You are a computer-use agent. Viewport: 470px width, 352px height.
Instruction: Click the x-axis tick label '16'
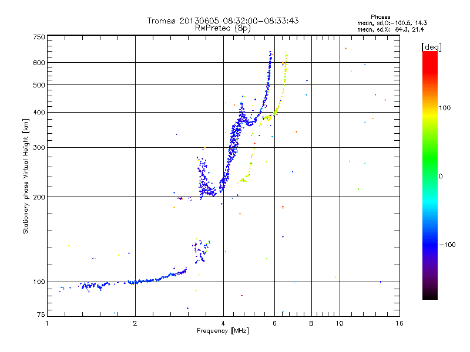(x=399, y=323)
